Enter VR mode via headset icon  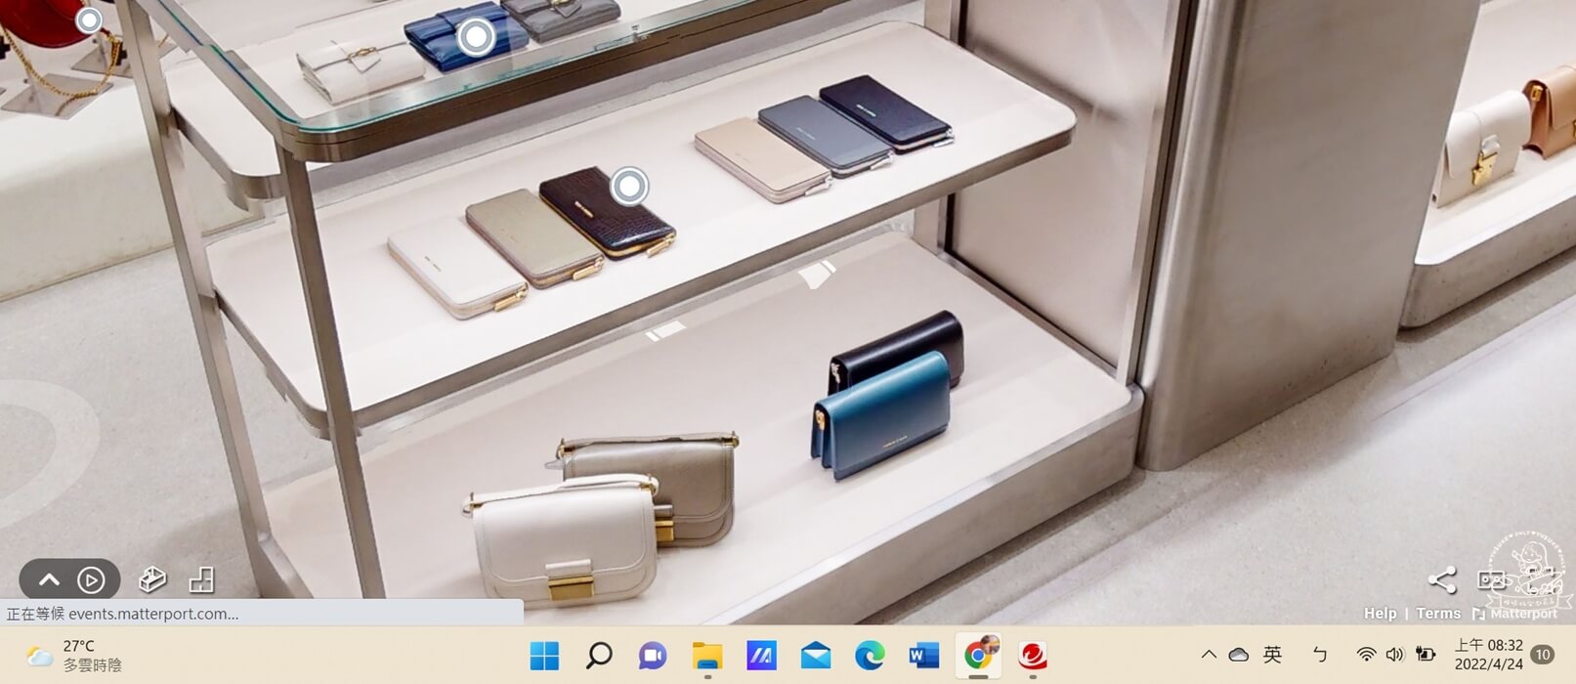click(1491, 579)
